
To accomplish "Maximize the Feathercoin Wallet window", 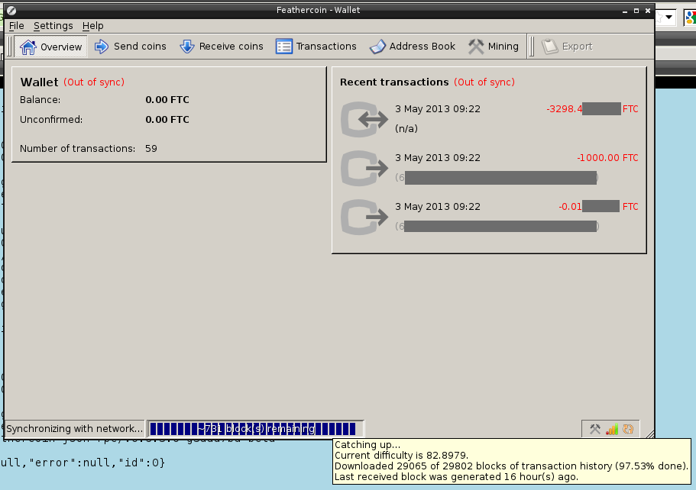I will tap(636, 11).
